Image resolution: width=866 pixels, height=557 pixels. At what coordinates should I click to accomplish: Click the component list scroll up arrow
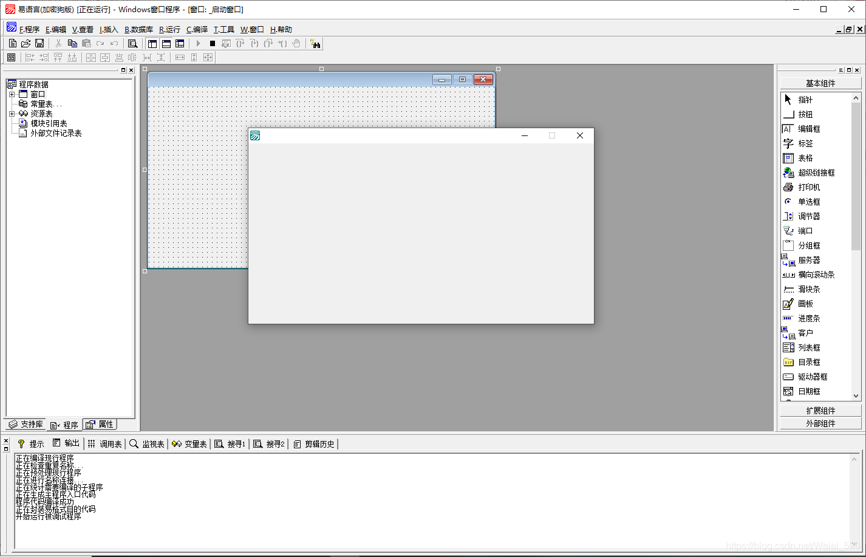tap(856, 98)
